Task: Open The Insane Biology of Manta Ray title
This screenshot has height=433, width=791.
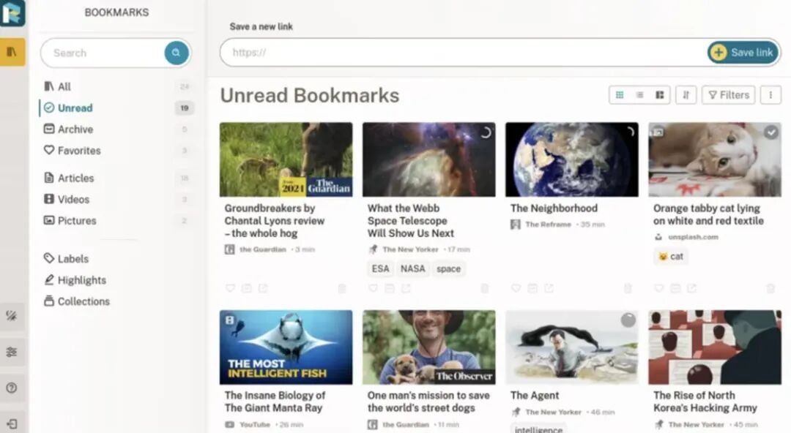Action: [x=275, y=402]
